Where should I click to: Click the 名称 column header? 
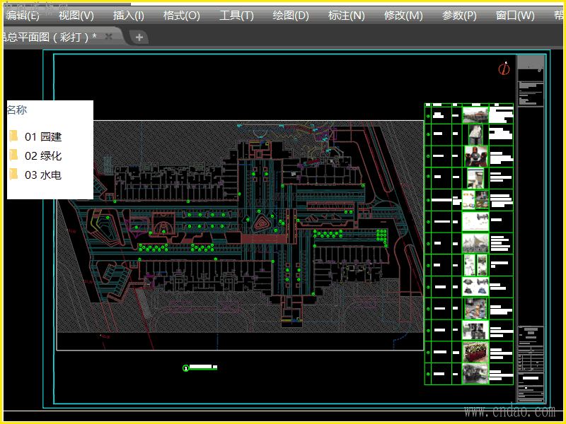[17, 110]
